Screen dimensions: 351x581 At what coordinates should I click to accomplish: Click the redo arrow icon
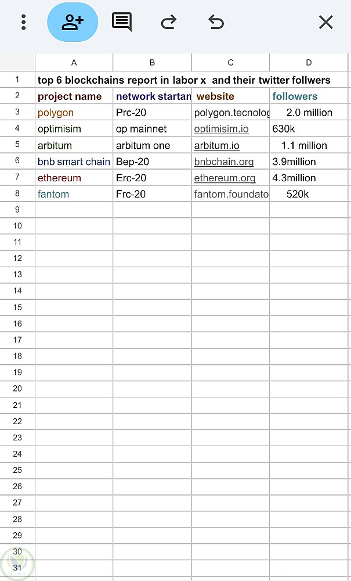pyautogui.click(x=169, y=23)
